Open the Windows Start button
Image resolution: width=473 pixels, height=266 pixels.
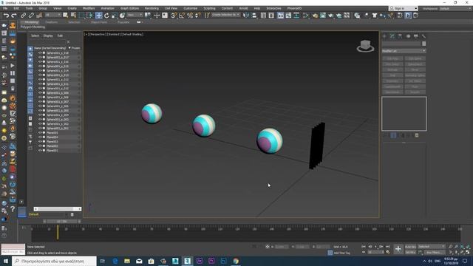click(x=6, y=261)
